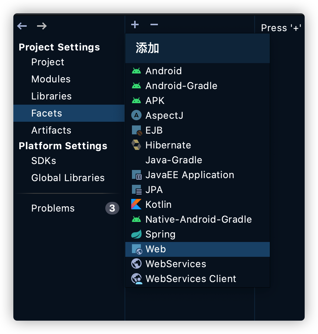Screen dimensions: 318x334
Task: Click the AspectJ facet icon
Action: [x=136, y=115]
